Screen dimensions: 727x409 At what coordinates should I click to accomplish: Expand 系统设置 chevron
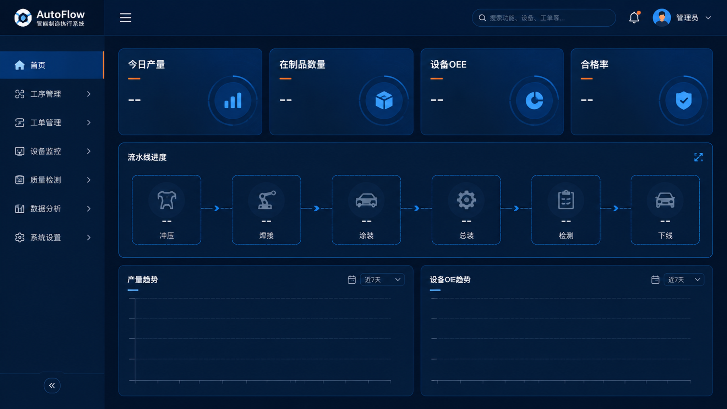89,238
